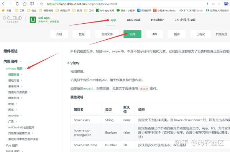230x152 pixels.
Task: Open the 百度翻译 bookmark
Action: click(144, 10)
